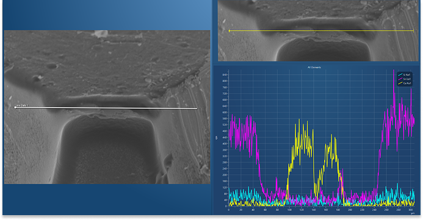Select the yellow scan line on upper-right image
Screen dimensions: 423x220
click(321, 30)
